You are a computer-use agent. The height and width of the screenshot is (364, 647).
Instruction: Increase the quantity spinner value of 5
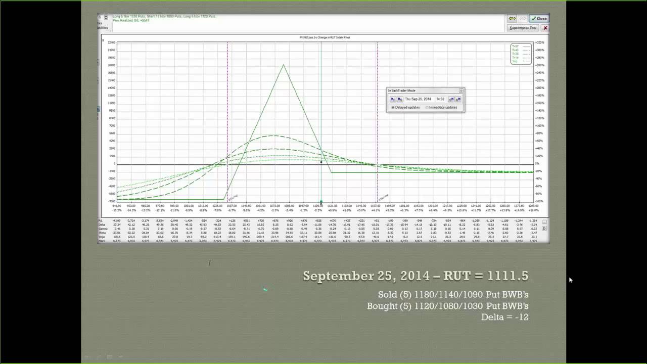coord(106,16)
